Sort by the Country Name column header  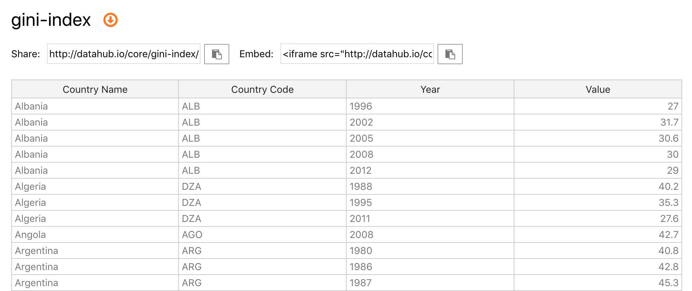pyautogui.click(x=95, y=89)
